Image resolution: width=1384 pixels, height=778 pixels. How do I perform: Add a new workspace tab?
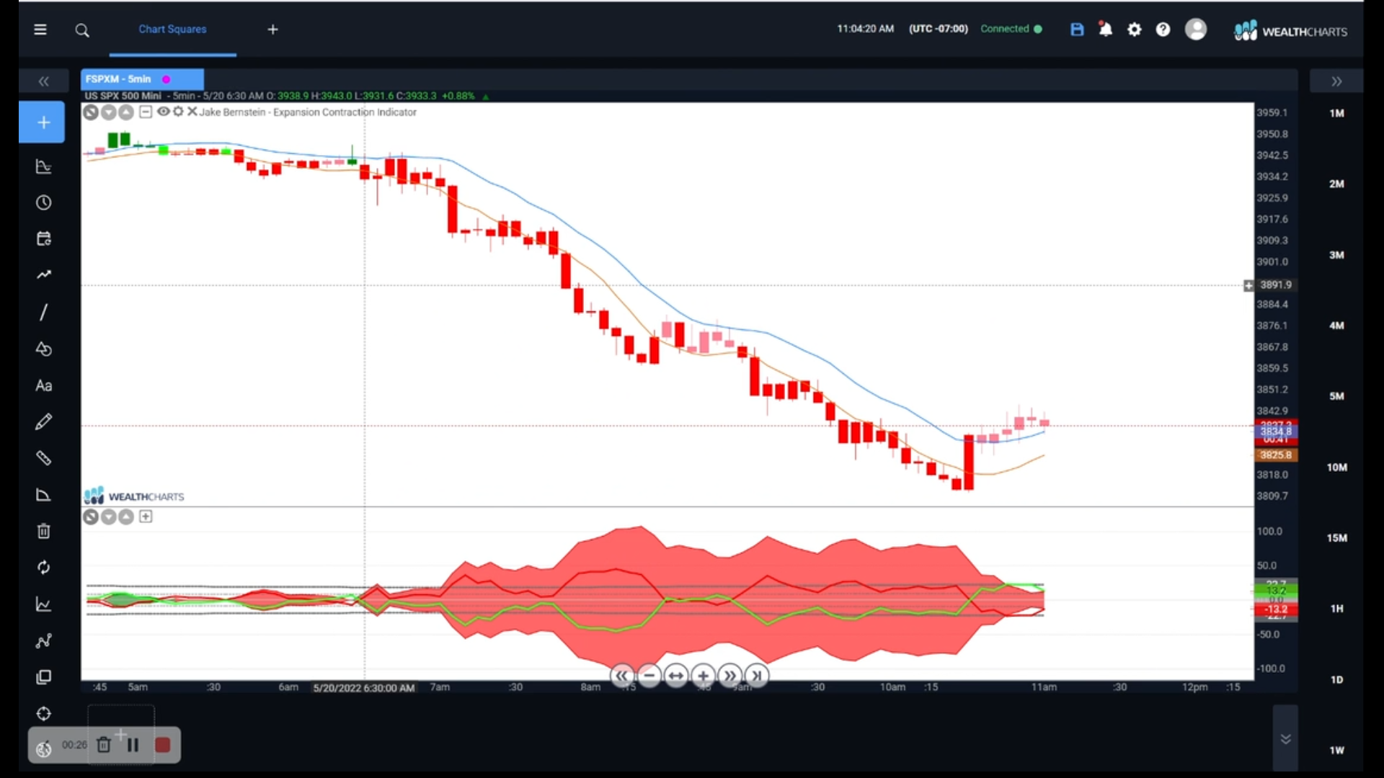[x=272, y=30]
